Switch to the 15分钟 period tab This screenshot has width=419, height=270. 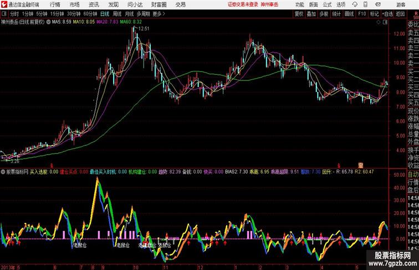point(57,14)
